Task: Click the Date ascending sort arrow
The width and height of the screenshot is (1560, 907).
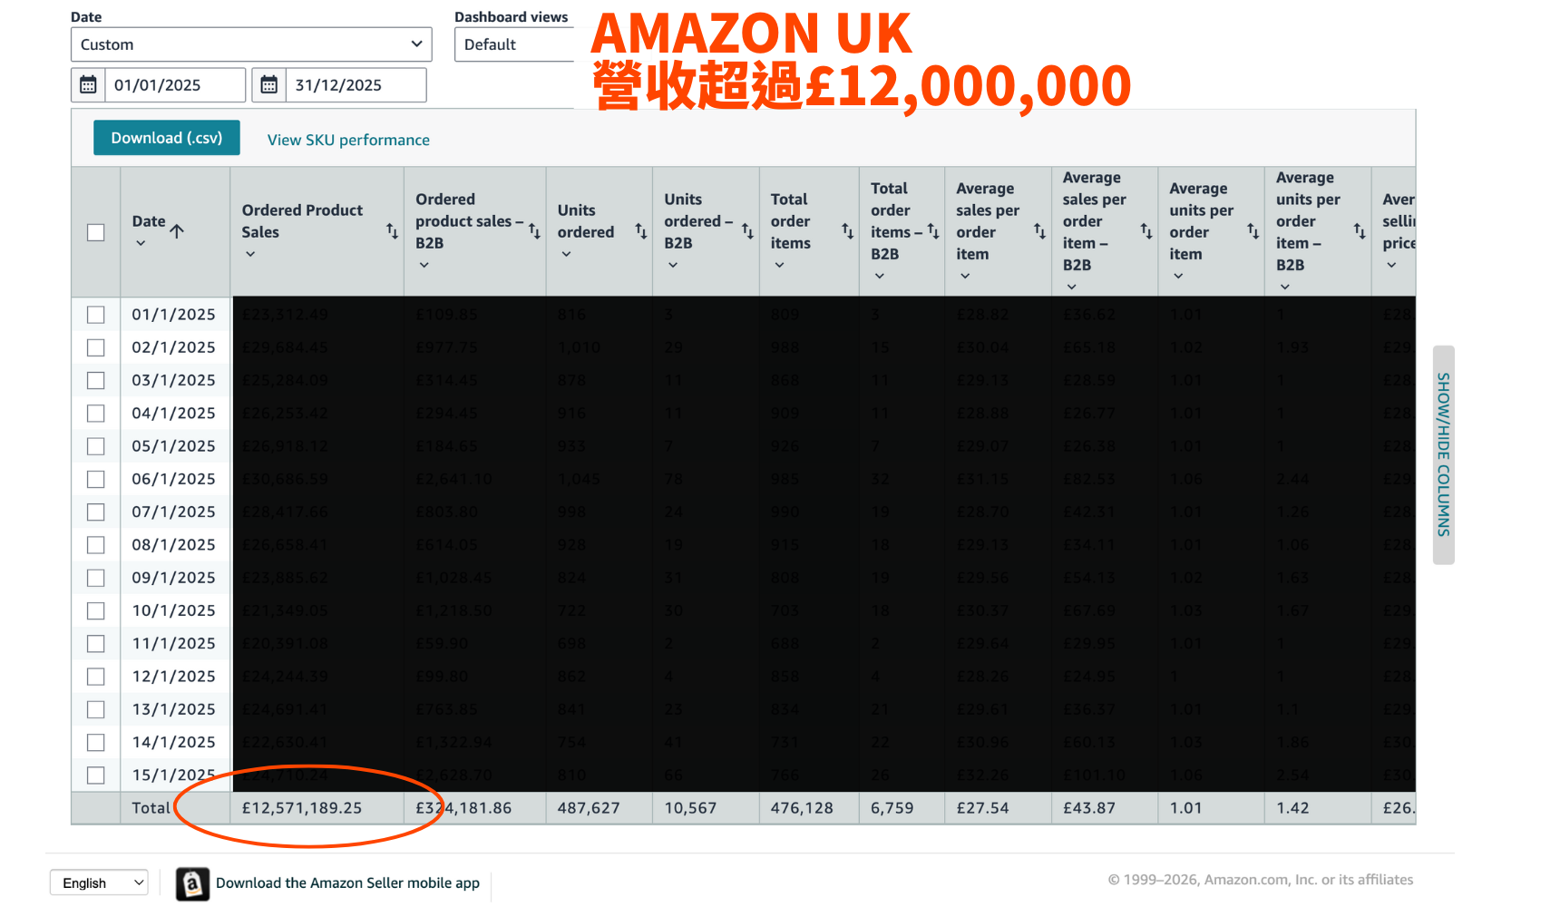Action: pos(177,230)
